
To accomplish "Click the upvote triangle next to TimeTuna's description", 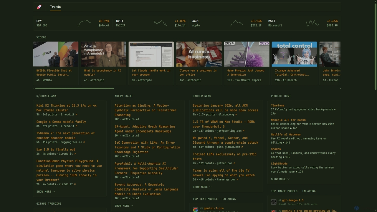I will [x=335, y=110].
